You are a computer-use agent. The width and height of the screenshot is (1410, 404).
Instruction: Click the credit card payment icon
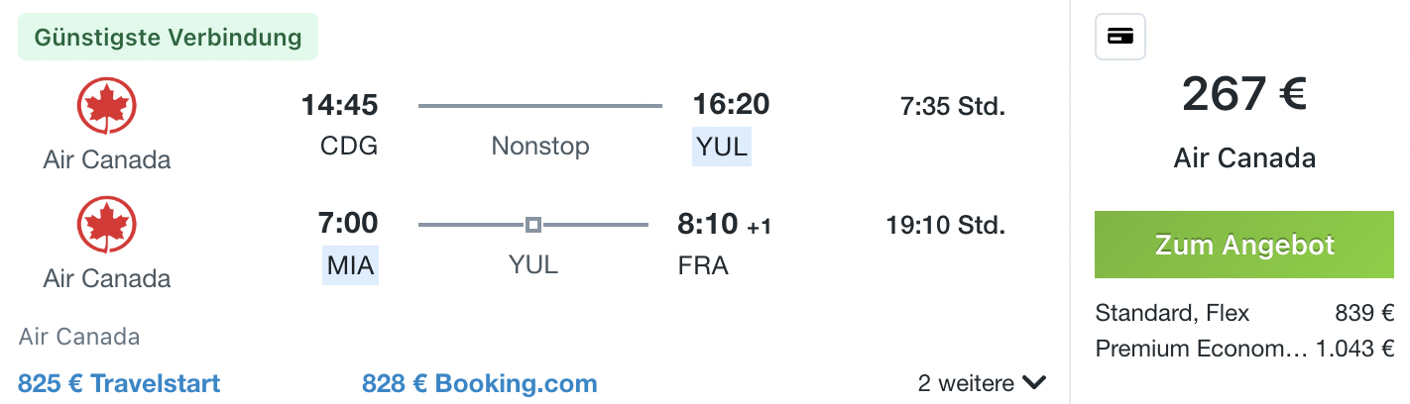pos(1120,38)
